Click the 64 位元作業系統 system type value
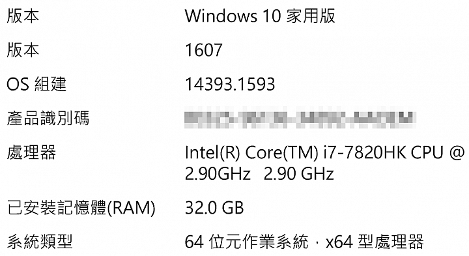 click(x=246, y=242)
